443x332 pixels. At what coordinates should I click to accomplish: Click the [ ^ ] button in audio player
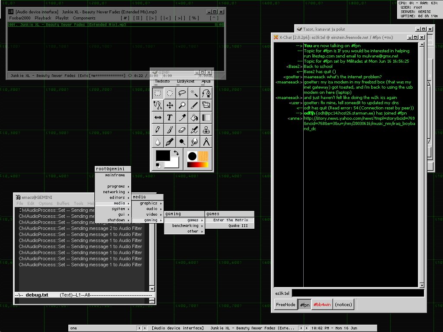pyautogui.click(x=214, y=18)
